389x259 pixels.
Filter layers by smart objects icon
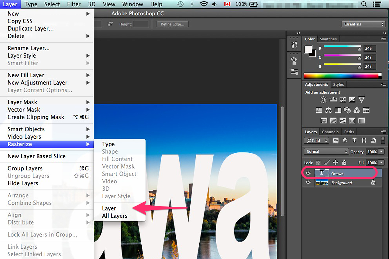374,141
